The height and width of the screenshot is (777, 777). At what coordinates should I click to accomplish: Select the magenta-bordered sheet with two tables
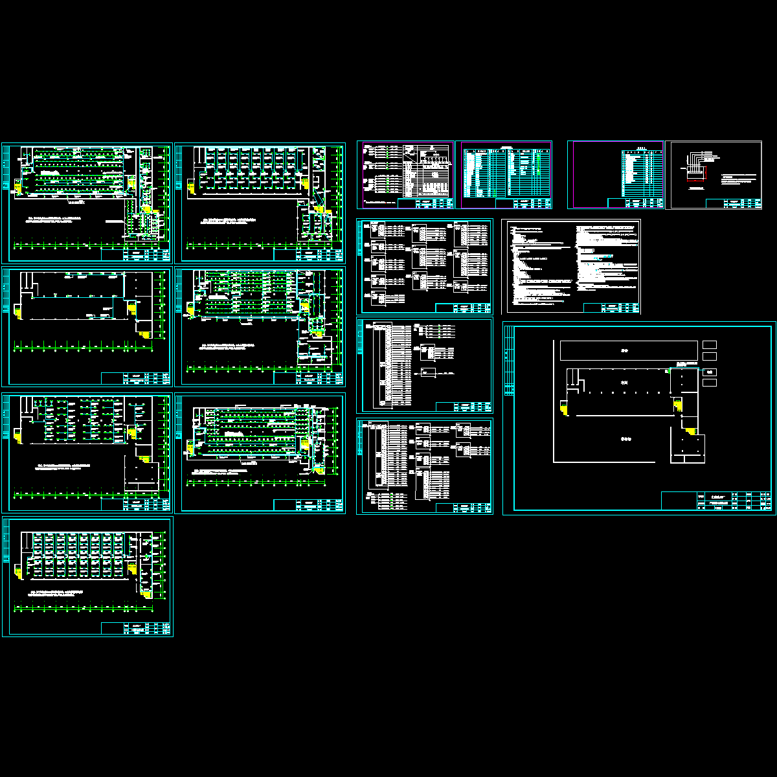(504, 175)
